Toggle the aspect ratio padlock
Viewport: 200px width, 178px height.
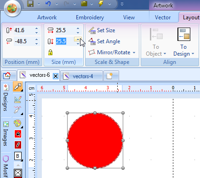pyautogui.click(x=50, y=52)
